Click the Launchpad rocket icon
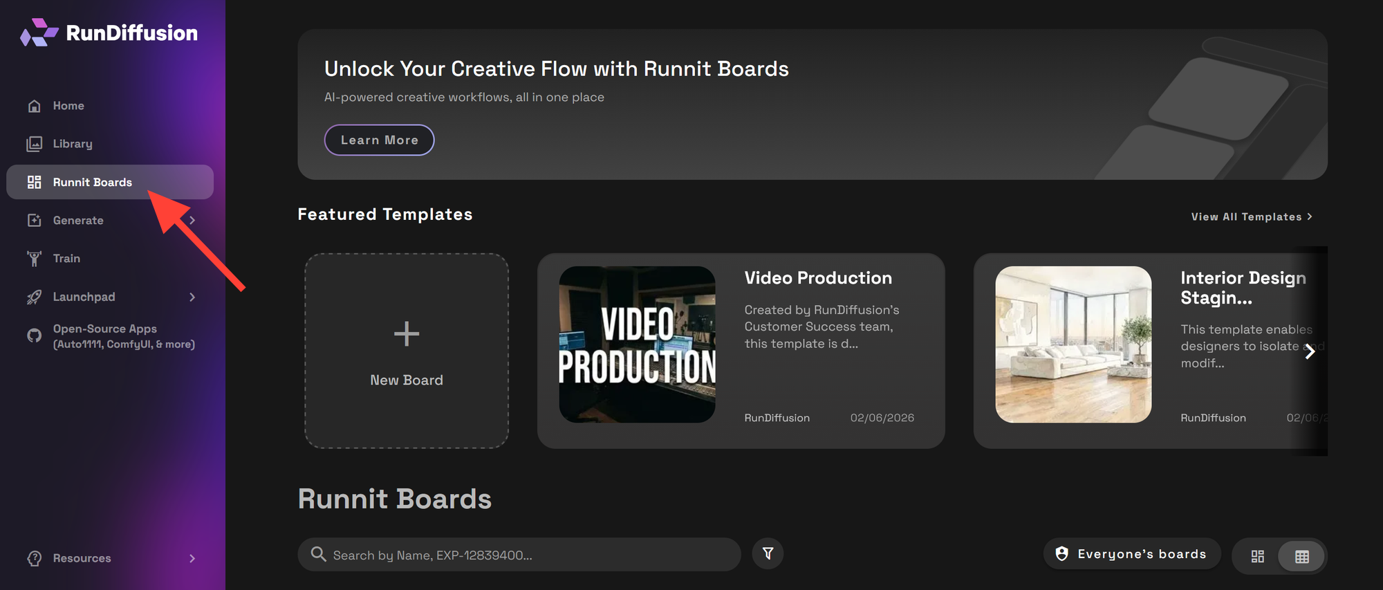The width and height of the screenshot is (1383, 590). coord(35,297)
